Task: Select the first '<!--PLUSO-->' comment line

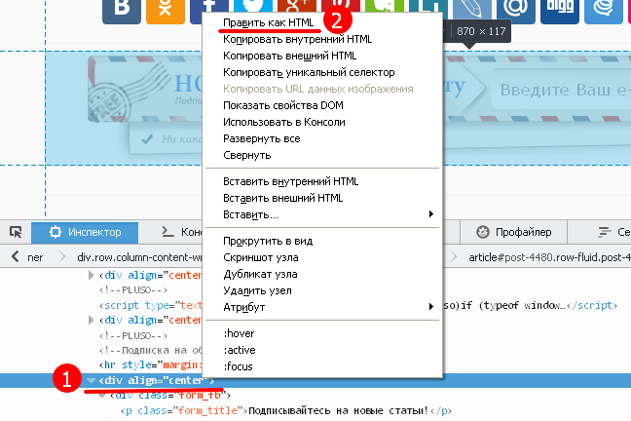Action: click(133, 290)
